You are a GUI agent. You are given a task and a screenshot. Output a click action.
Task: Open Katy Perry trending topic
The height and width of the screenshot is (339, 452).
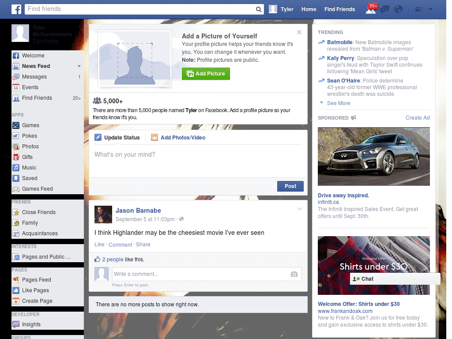pos(340,58)
